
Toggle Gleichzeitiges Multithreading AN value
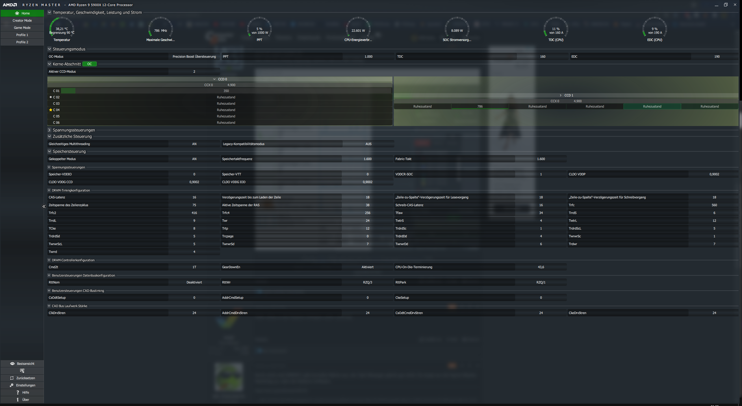[x=194, y=144]
